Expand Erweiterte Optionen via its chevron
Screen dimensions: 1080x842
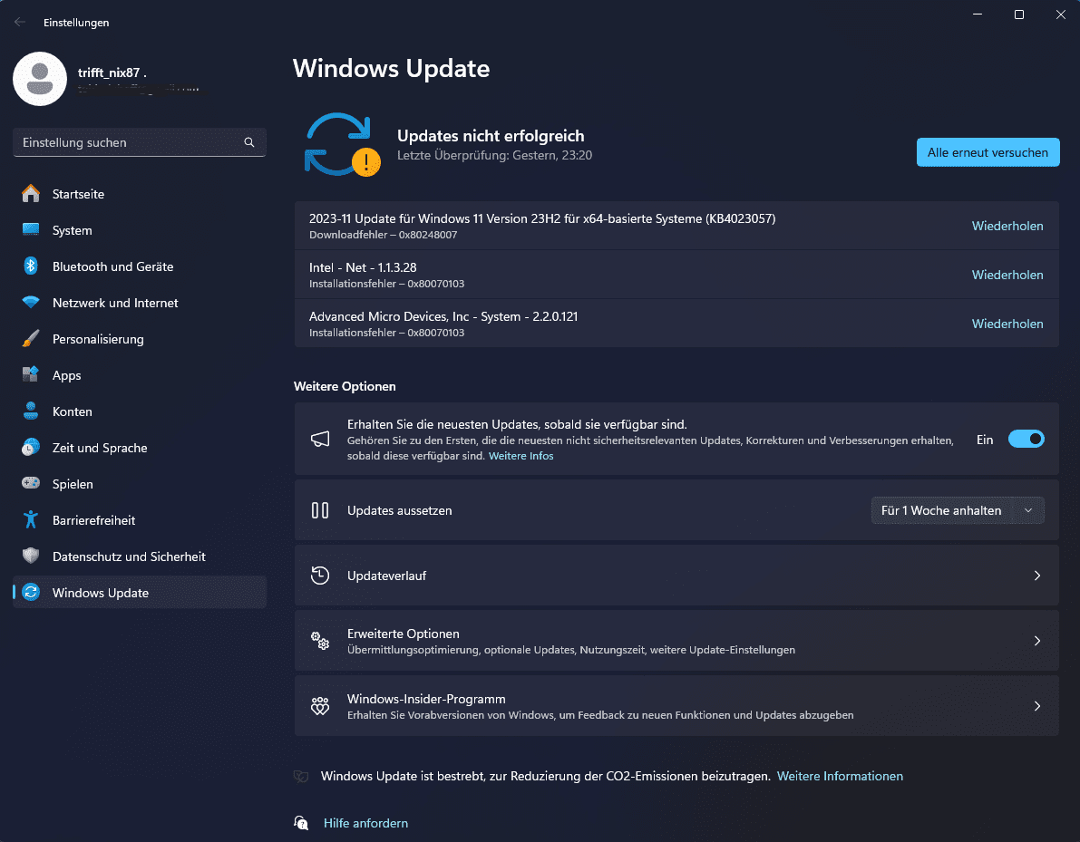click(1037, 641)
